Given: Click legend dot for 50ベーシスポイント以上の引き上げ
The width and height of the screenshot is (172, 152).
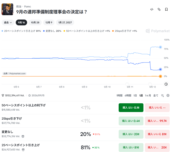Looking at the screenshot, I should click(x=64, y=31).
